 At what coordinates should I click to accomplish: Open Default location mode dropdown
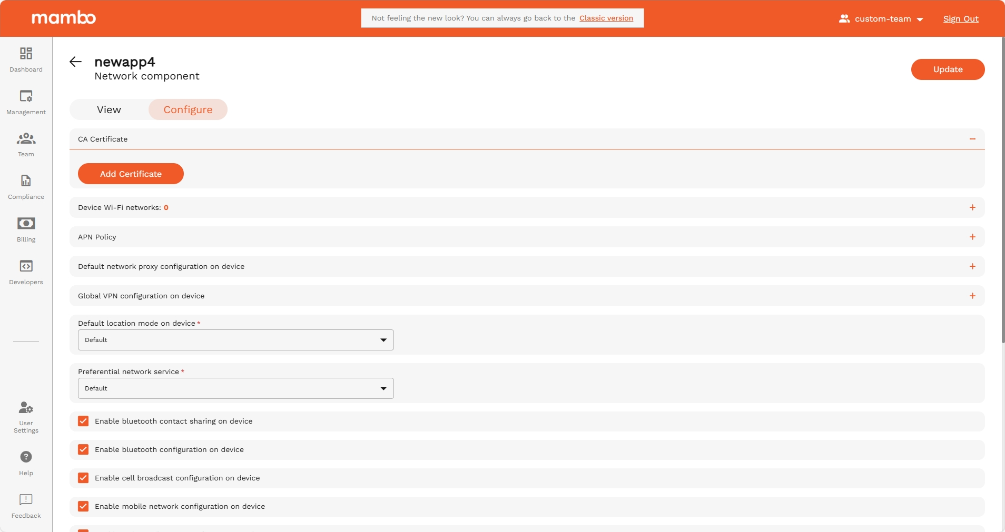click(235, 340)
